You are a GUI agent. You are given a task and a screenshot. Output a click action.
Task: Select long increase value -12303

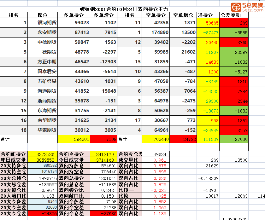pyautogui.click(x=103, y=62)
